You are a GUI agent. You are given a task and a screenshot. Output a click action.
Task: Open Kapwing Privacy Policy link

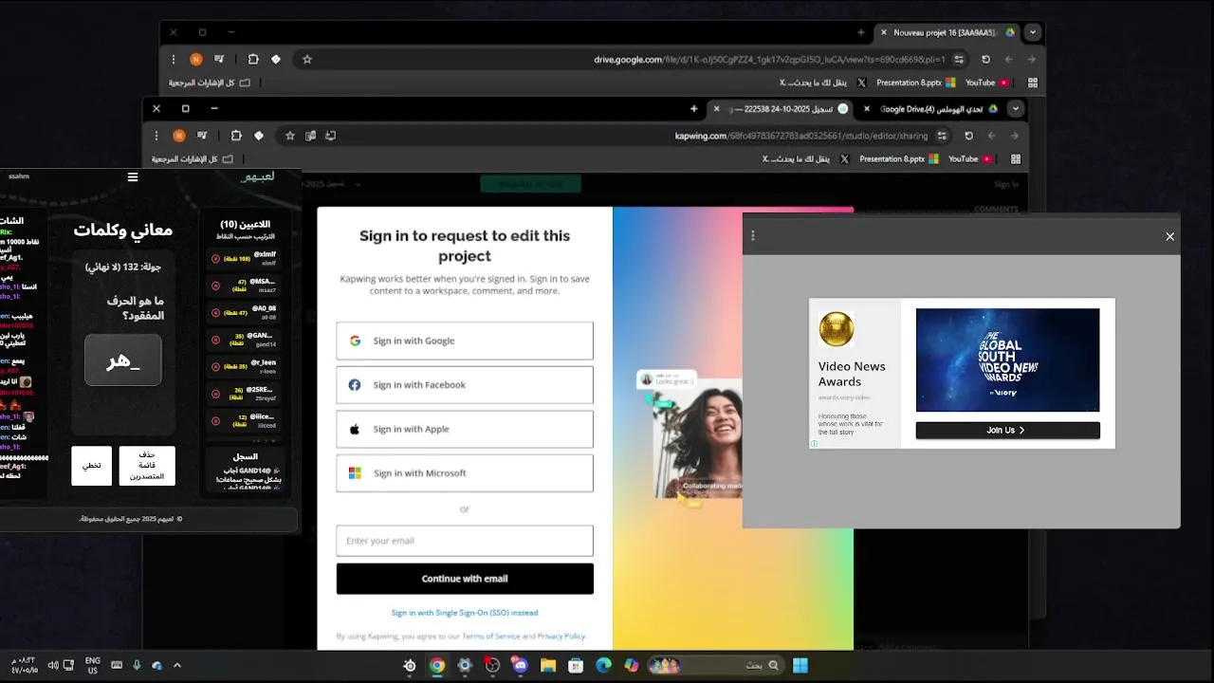point(561,637)
